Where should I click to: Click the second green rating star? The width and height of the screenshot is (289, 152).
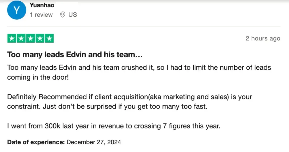click(21, 39)
